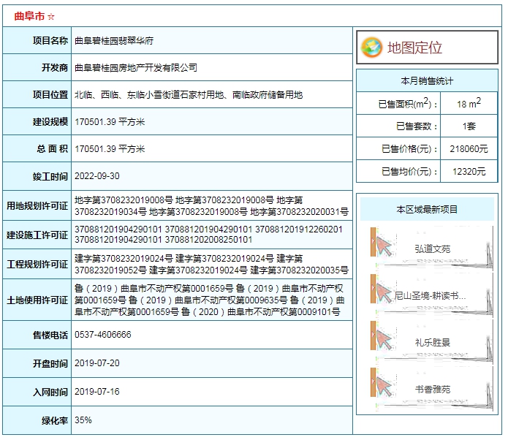
Task: Select developer 曲阜碧桂园房地产开发有限公司
Action: [136, 68]
